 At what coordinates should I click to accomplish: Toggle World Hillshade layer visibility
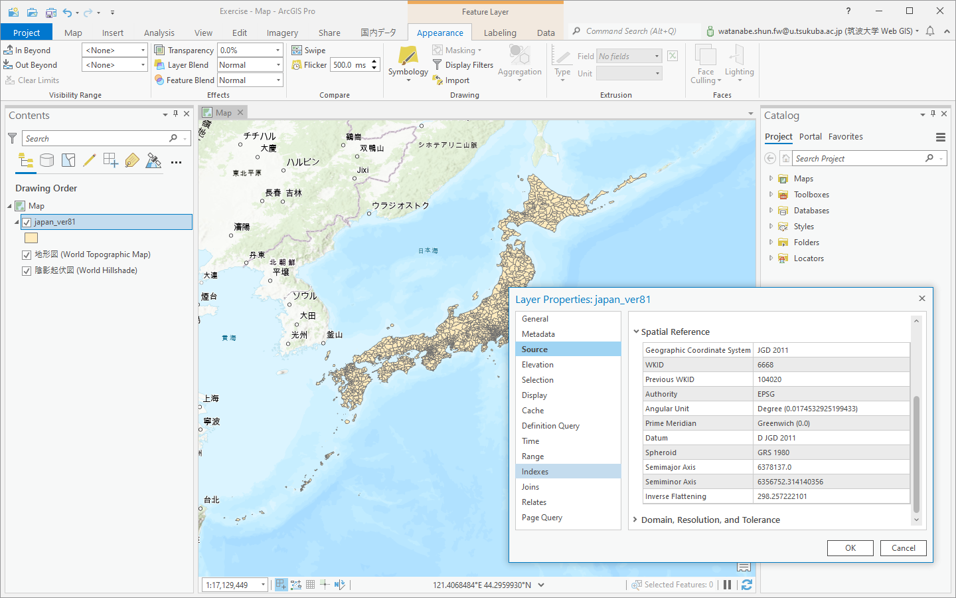27,270
